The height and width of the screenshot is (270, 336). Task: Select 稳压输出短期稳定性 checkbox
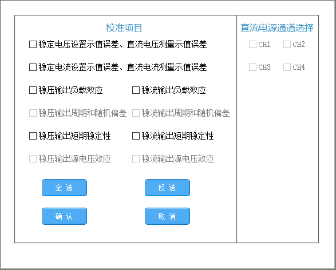(x=33, y=136)
